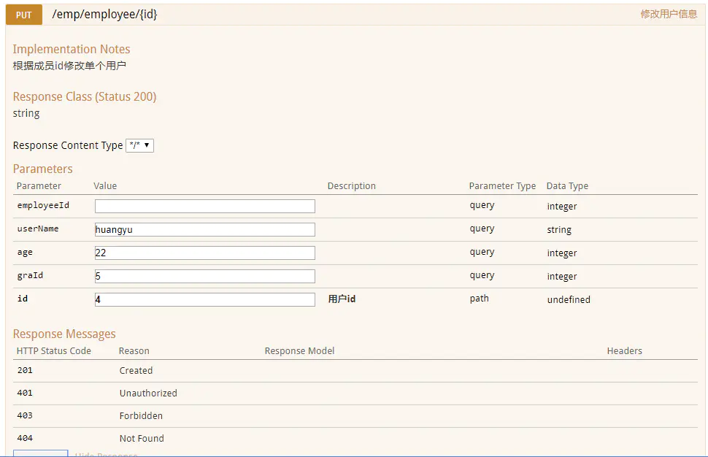708x457 pixels.
Task: Click the string data type for userName
Action: [x=559, y=229]
